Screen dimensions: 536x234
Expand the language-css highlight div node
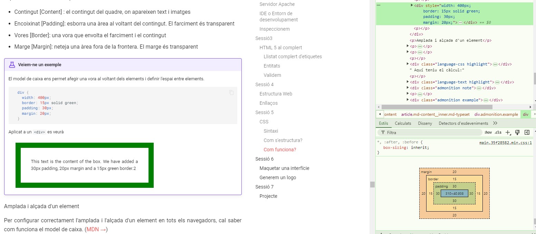pyautogui.click(x=408, y=64)
